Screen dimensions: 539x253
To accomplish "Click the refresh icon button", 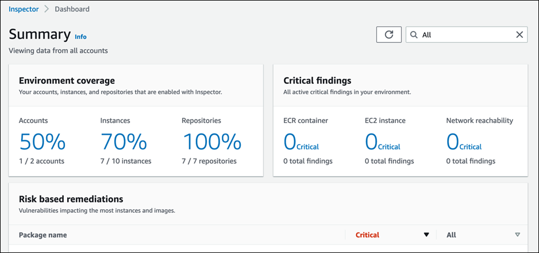I will click(389, 34).
